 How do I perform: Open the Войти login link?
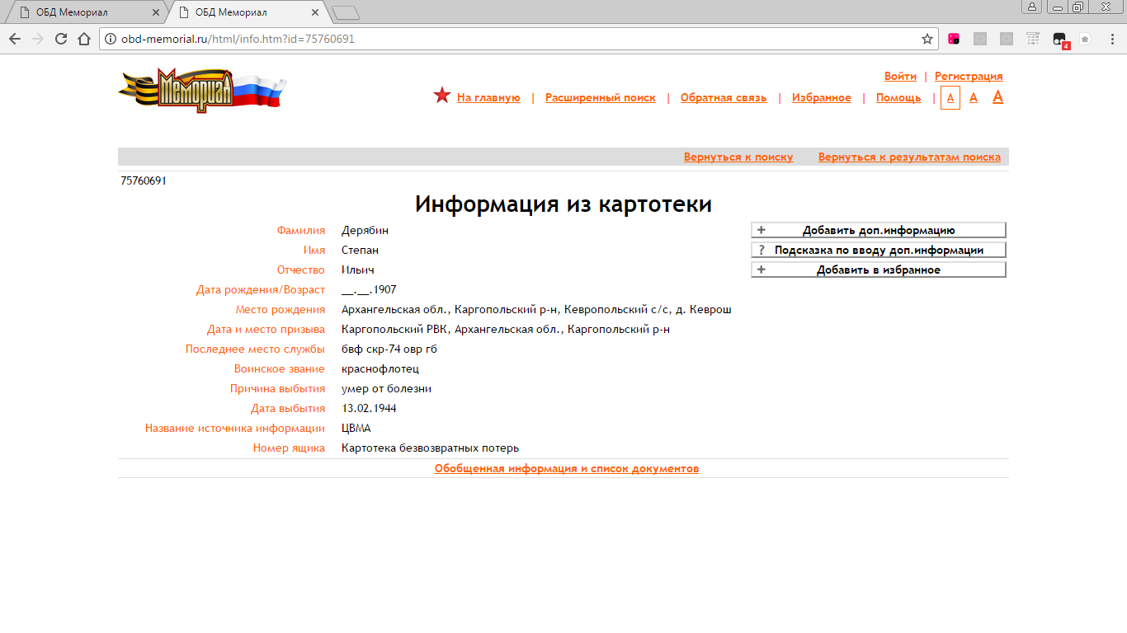click(900, 76)
